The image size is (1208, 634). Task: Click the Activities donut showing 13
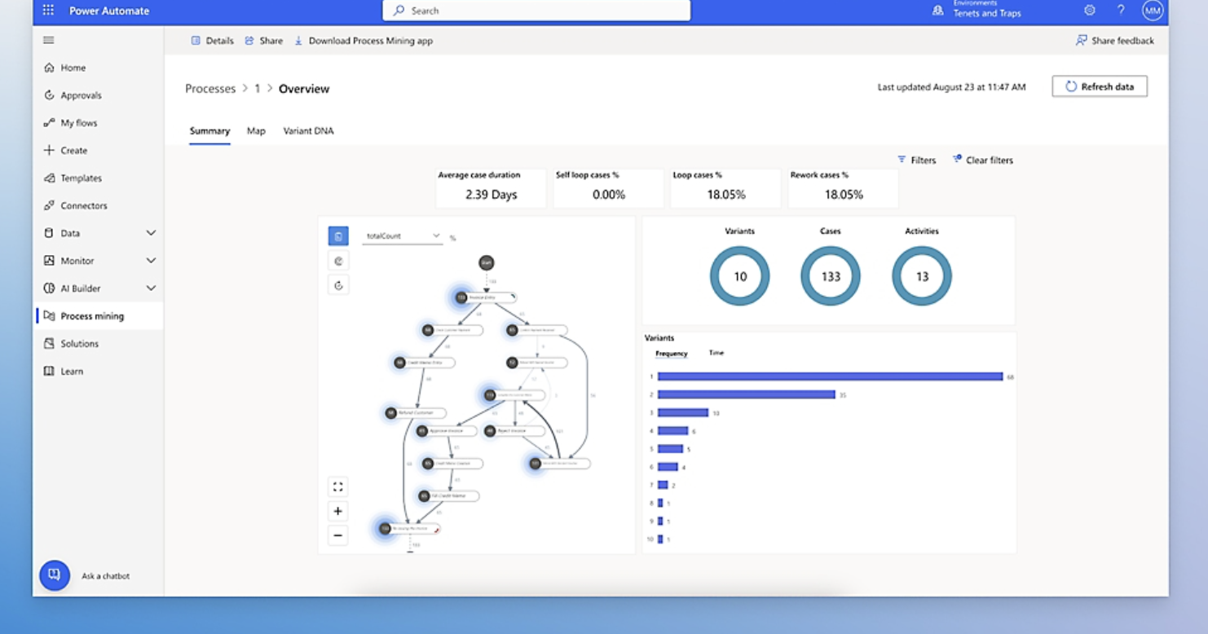point(922,276)
